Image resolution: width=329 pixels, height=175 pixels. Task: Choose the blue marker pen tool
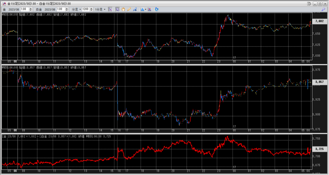click(134, 9)
